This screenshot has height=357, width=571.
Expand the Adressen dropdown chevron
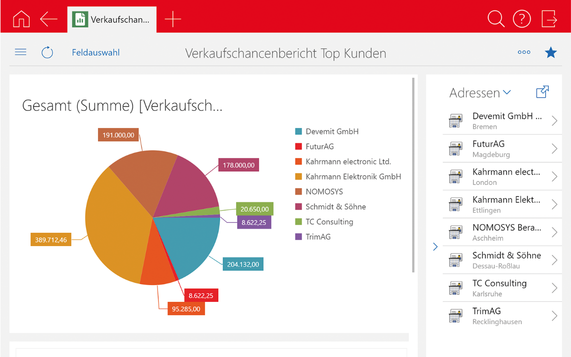507,92
